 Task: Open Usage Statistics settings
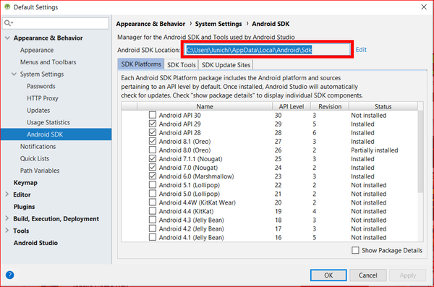[48, 122]
